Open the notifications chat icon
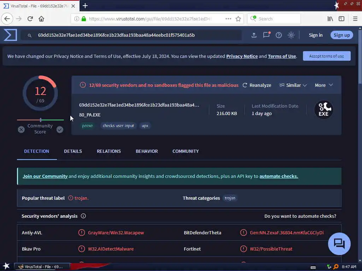Image resolution: width=362 pixels, height=271 pixels. (267, 35)
